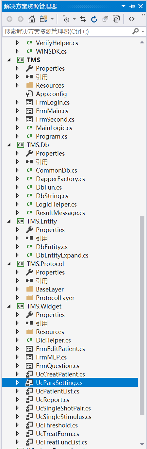
Task: Click the search magnifier icon
Action: click(135, 31)
